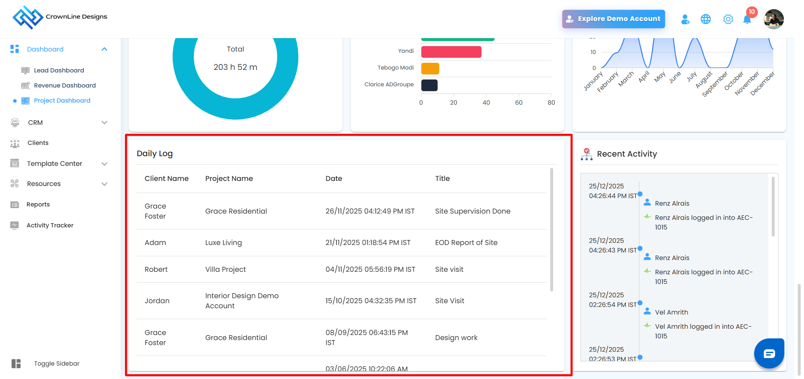Image resolution: width=804 pixels, height=379 pixels.
Task: Click the Title column header
Action: tap(442, 178)
